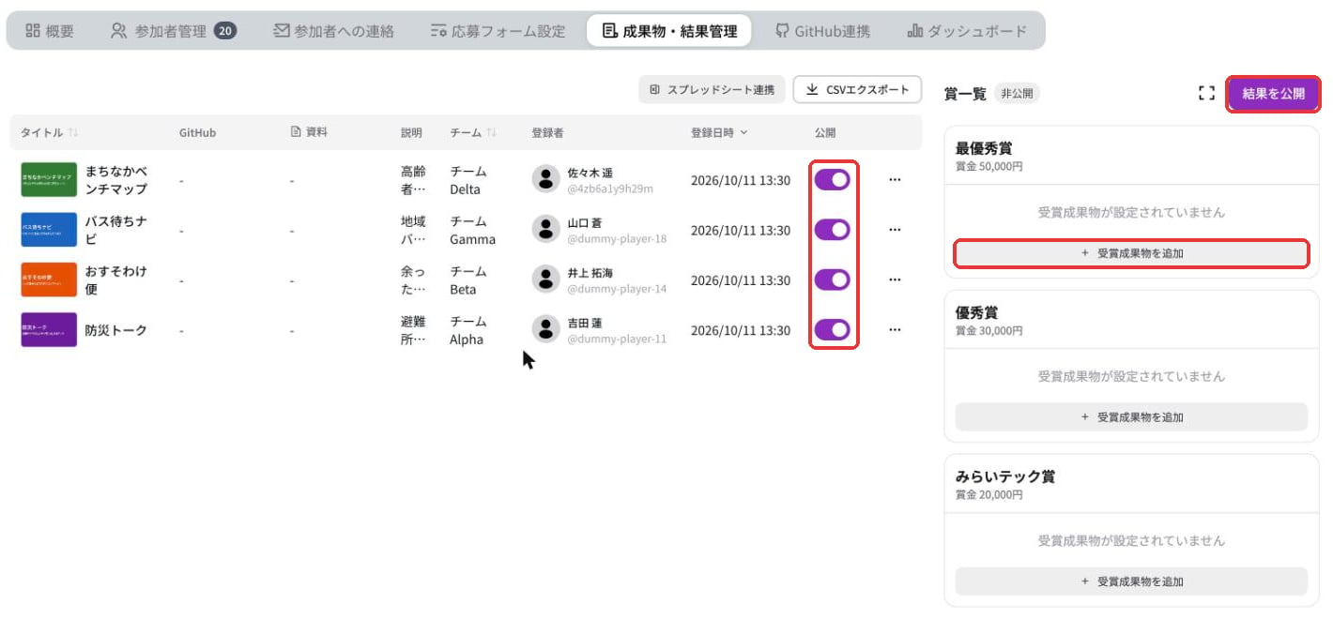
Task: Click チーム Beta cell
Action: click(x=468, y=279)
